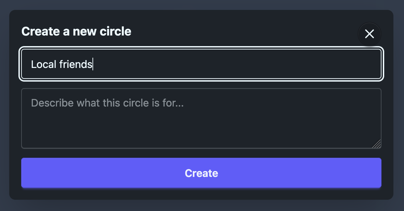Click the word 'friends' in the name input
The width and height of the screenshot is (404, 211).
pyautogui.click(x=76, y=64)
